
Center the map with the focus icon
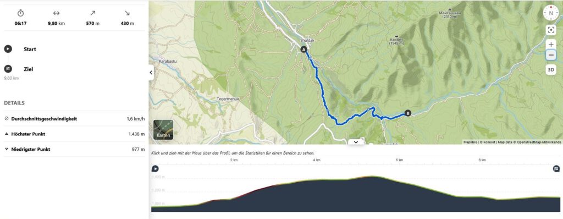point(551,30)
